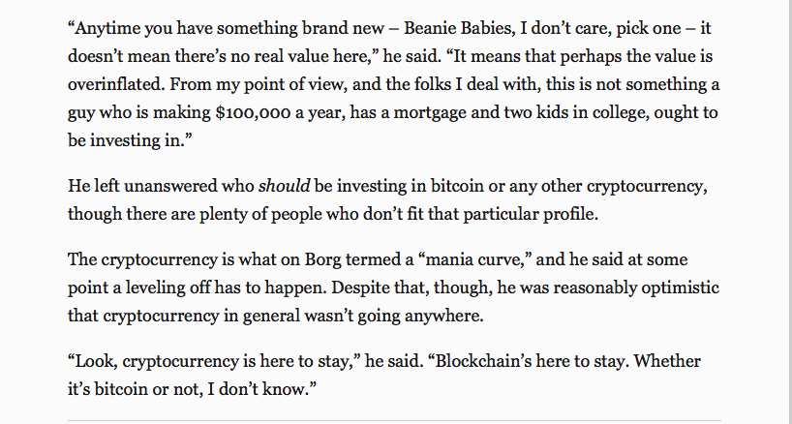
Task: Click the vertical scrollbar track at right edge
Action: pyautogui.click(x=789, y=212)
